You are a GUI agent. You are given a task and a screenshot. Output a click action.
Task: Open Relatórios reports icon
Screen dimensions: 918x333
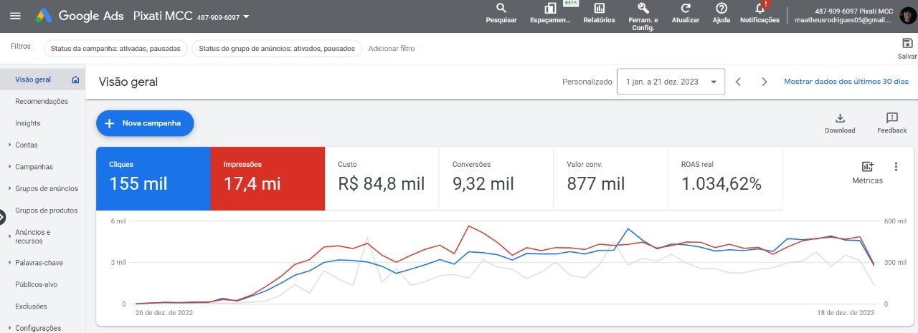599,9
